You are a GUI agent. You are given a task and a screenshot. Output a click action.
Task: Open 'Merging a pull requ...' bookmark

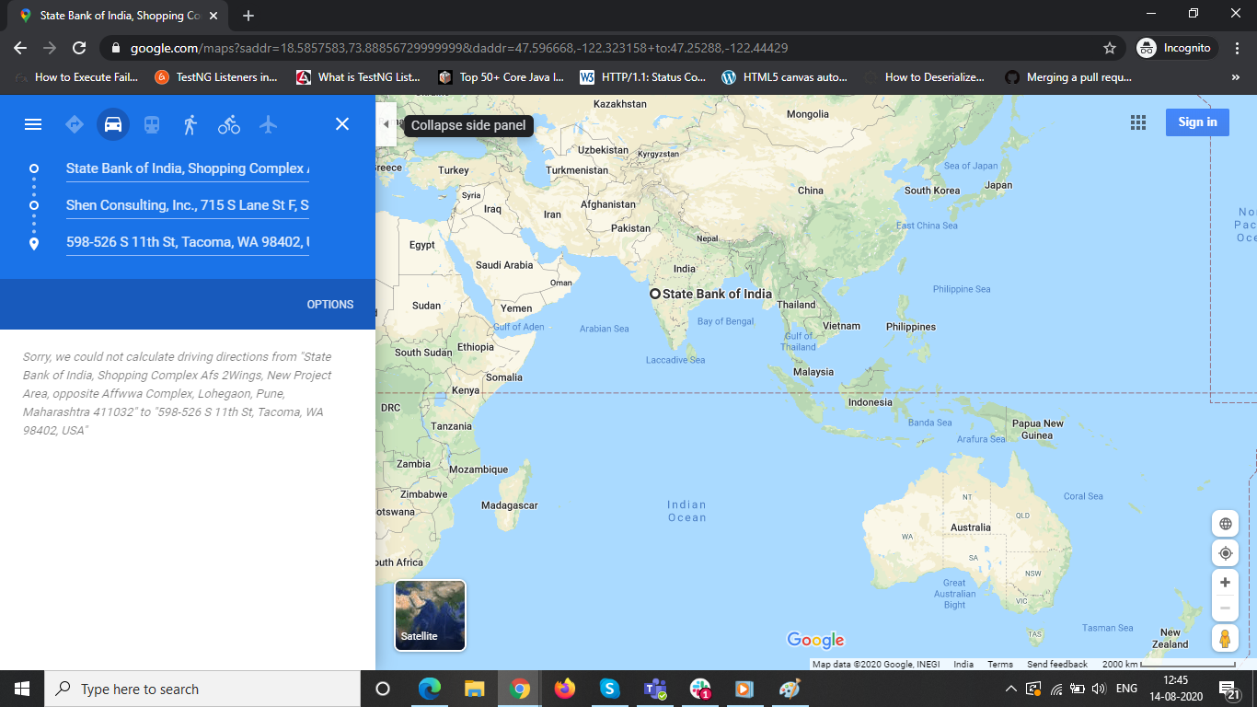coord(1068,77)
